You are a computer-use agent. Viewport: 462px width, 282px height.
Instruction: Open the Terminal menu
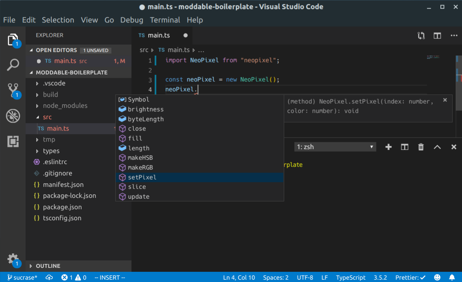pos(165,20)
